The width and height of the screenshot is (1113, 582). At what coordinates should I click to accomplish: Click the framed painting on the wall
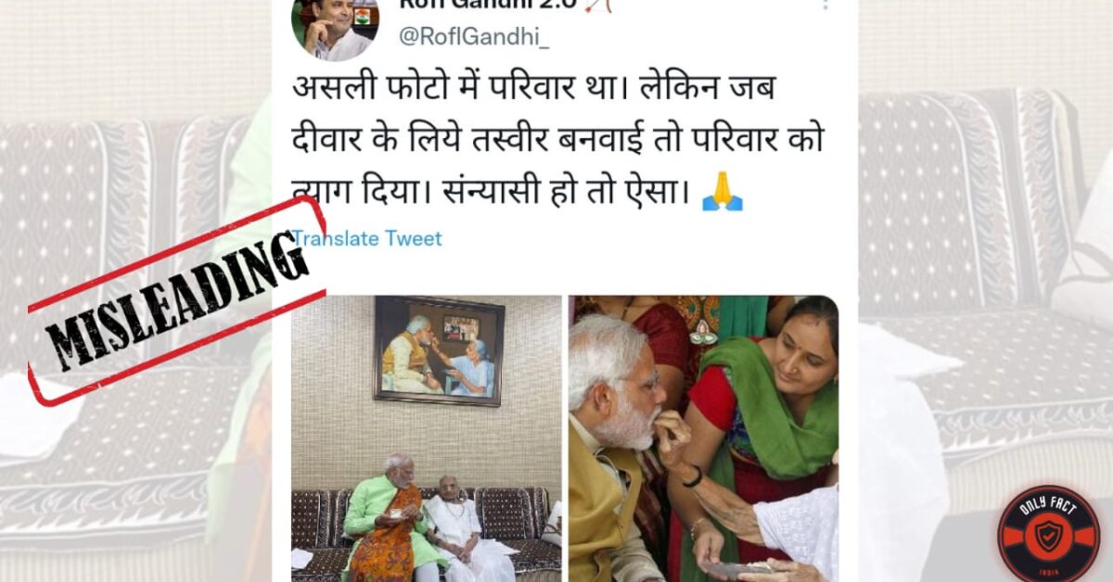click(440, 351)
